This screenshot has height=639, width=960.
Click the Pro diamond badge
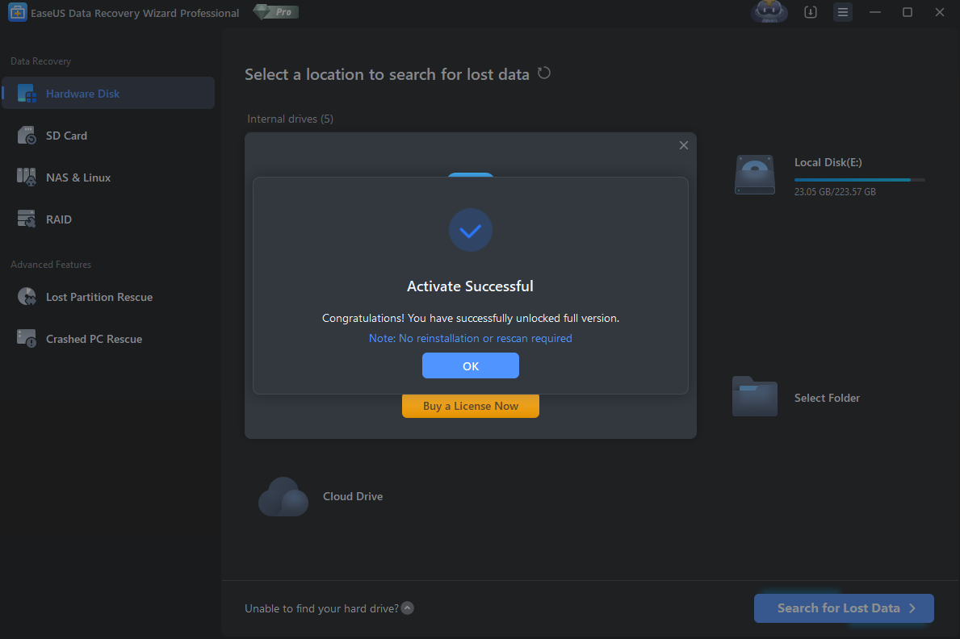[x=276, y=12]
